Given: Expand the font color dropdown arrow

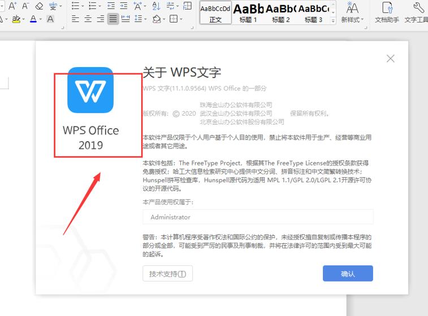Looking at the screenshot, I should coord(40,19).
